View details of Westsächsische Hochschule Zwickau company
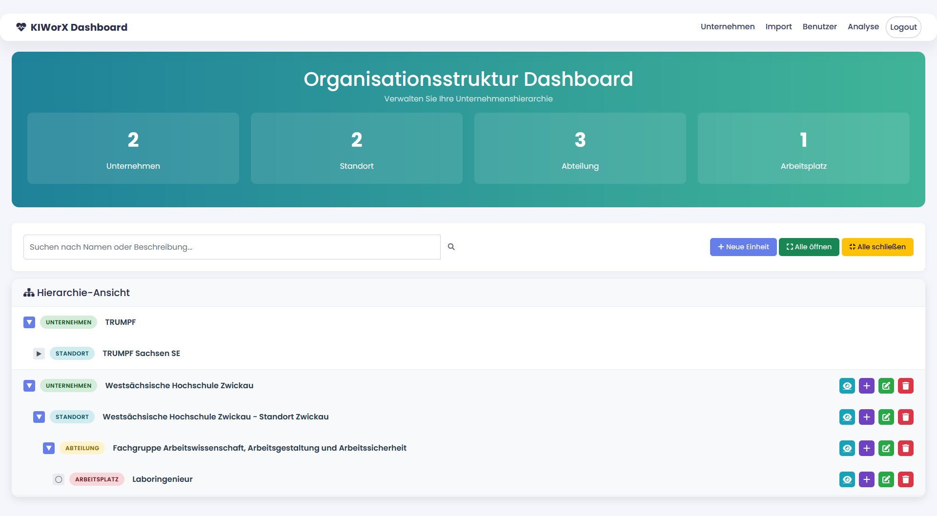Screen dimensions: 937x516 tap(847, 386)
